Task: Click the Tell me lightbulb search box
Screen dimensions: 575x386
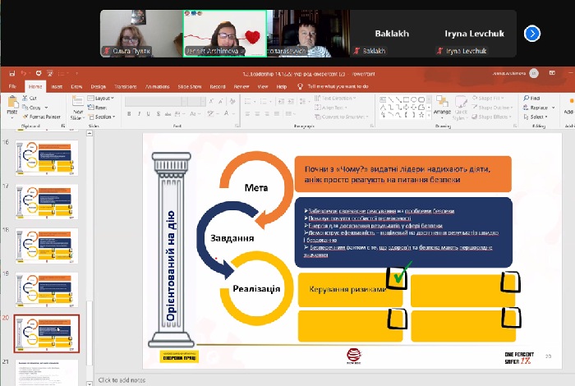Action: pos(338,85)
